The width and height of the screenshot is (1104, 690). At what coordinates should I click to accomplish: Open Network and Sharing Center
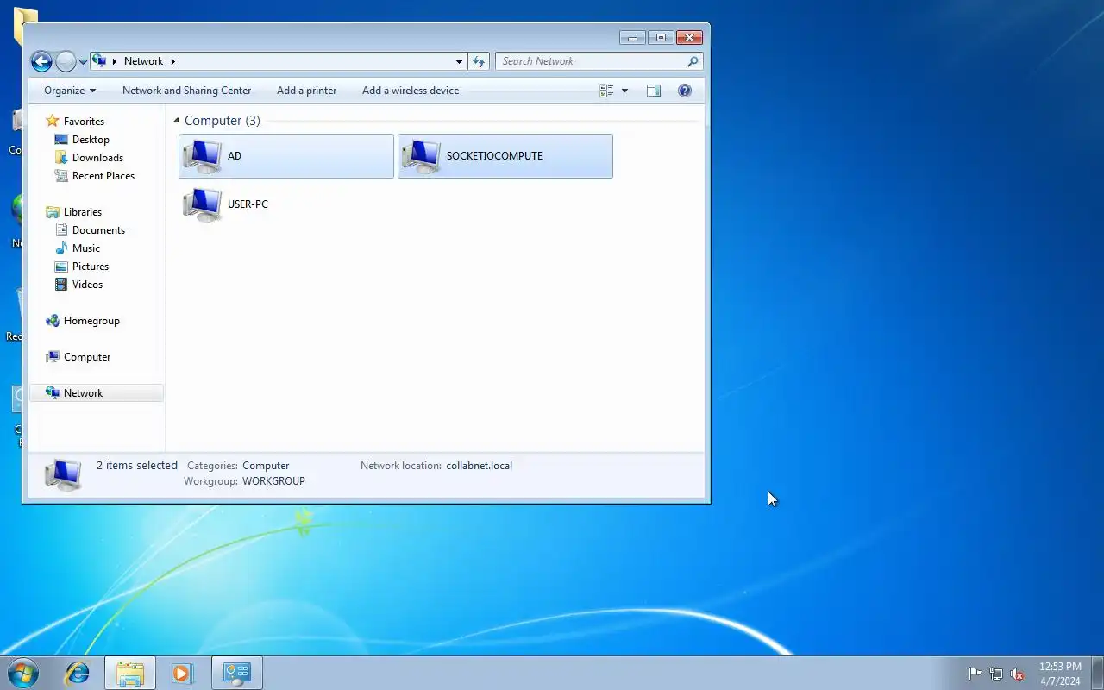coord(186,91)
